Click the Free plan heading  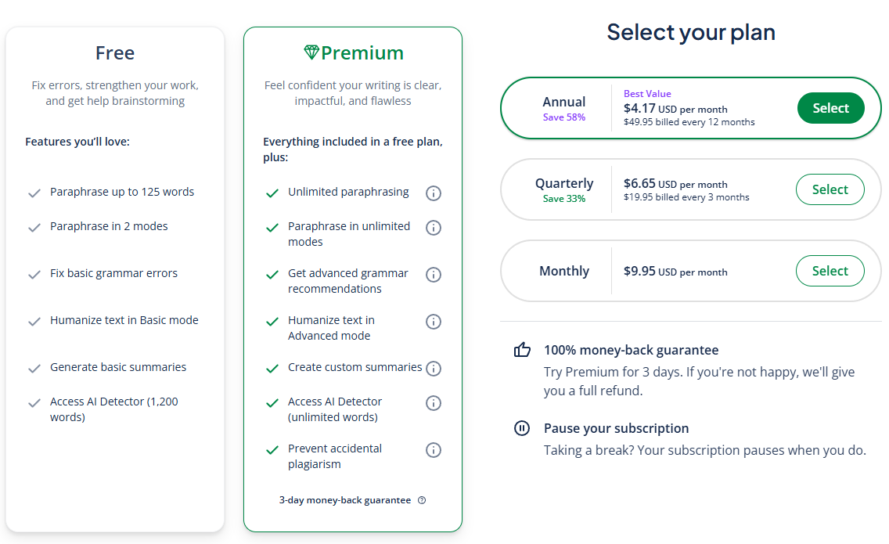click(x=115, y=52)
